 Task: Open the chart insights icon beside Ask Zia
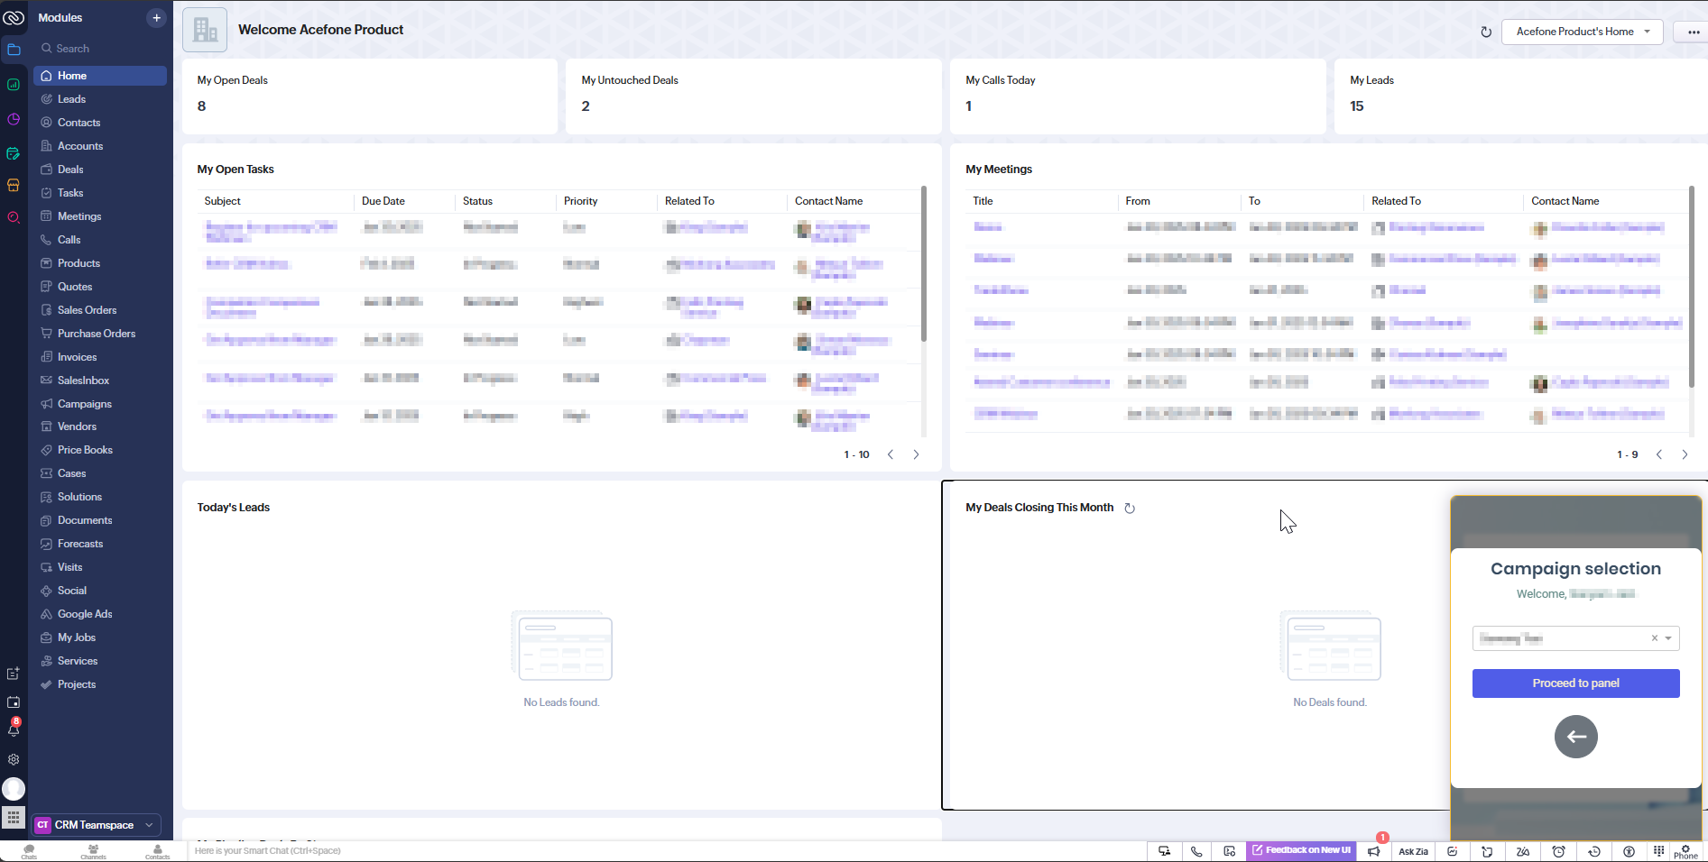[x=1453, y=851]
